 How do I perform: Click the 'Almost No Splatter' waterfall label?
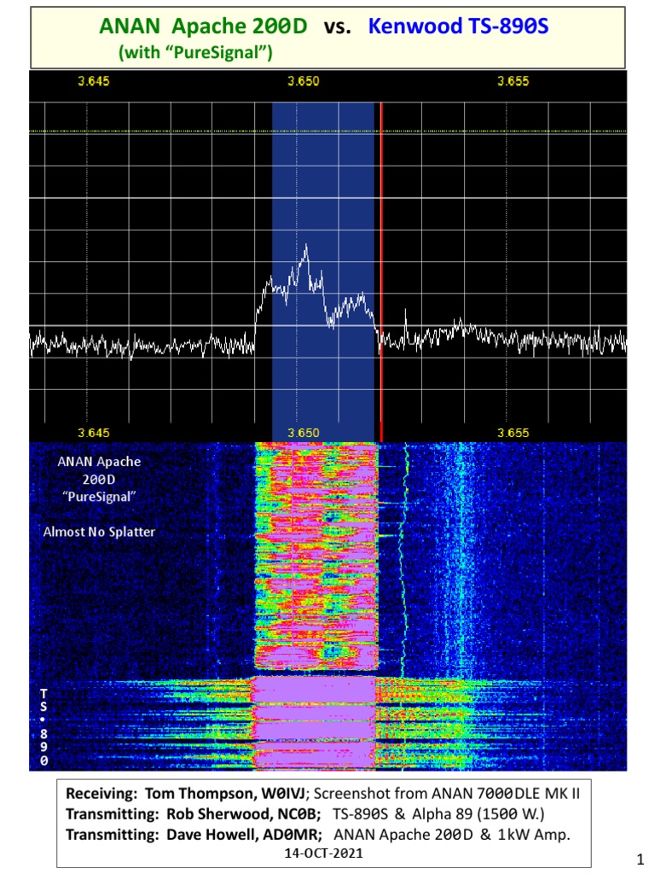(99, 532)
